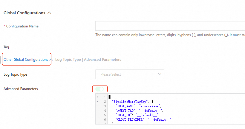Click the "AGENT_TAG" line in editor
The height and width of the screenshot is (129, 245).
coord(139,111)
